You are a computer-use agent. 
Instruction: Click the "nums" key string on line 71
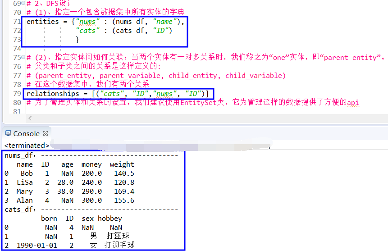click(87, 22)
